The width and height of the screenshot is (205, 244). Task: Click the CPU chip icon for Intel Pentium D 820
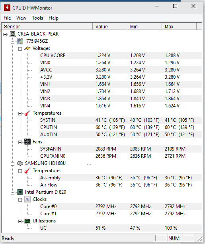[20, 192]
